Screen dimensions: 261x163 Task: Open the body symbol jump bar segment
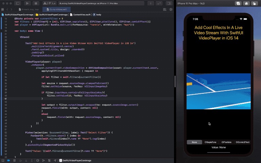click(97, 15)
